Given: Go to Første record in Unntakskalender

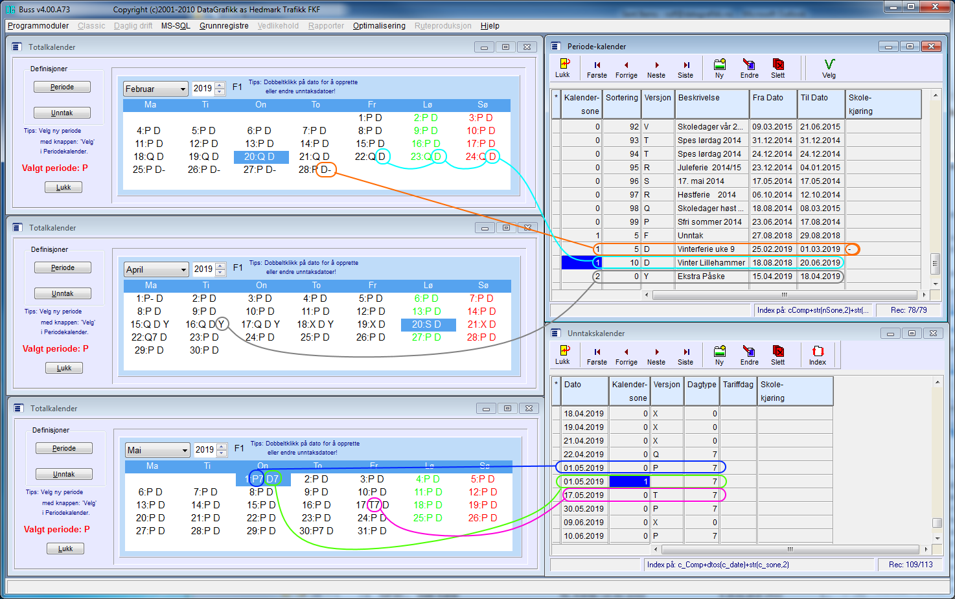Looking at the screenshot, I should [597, 356].
